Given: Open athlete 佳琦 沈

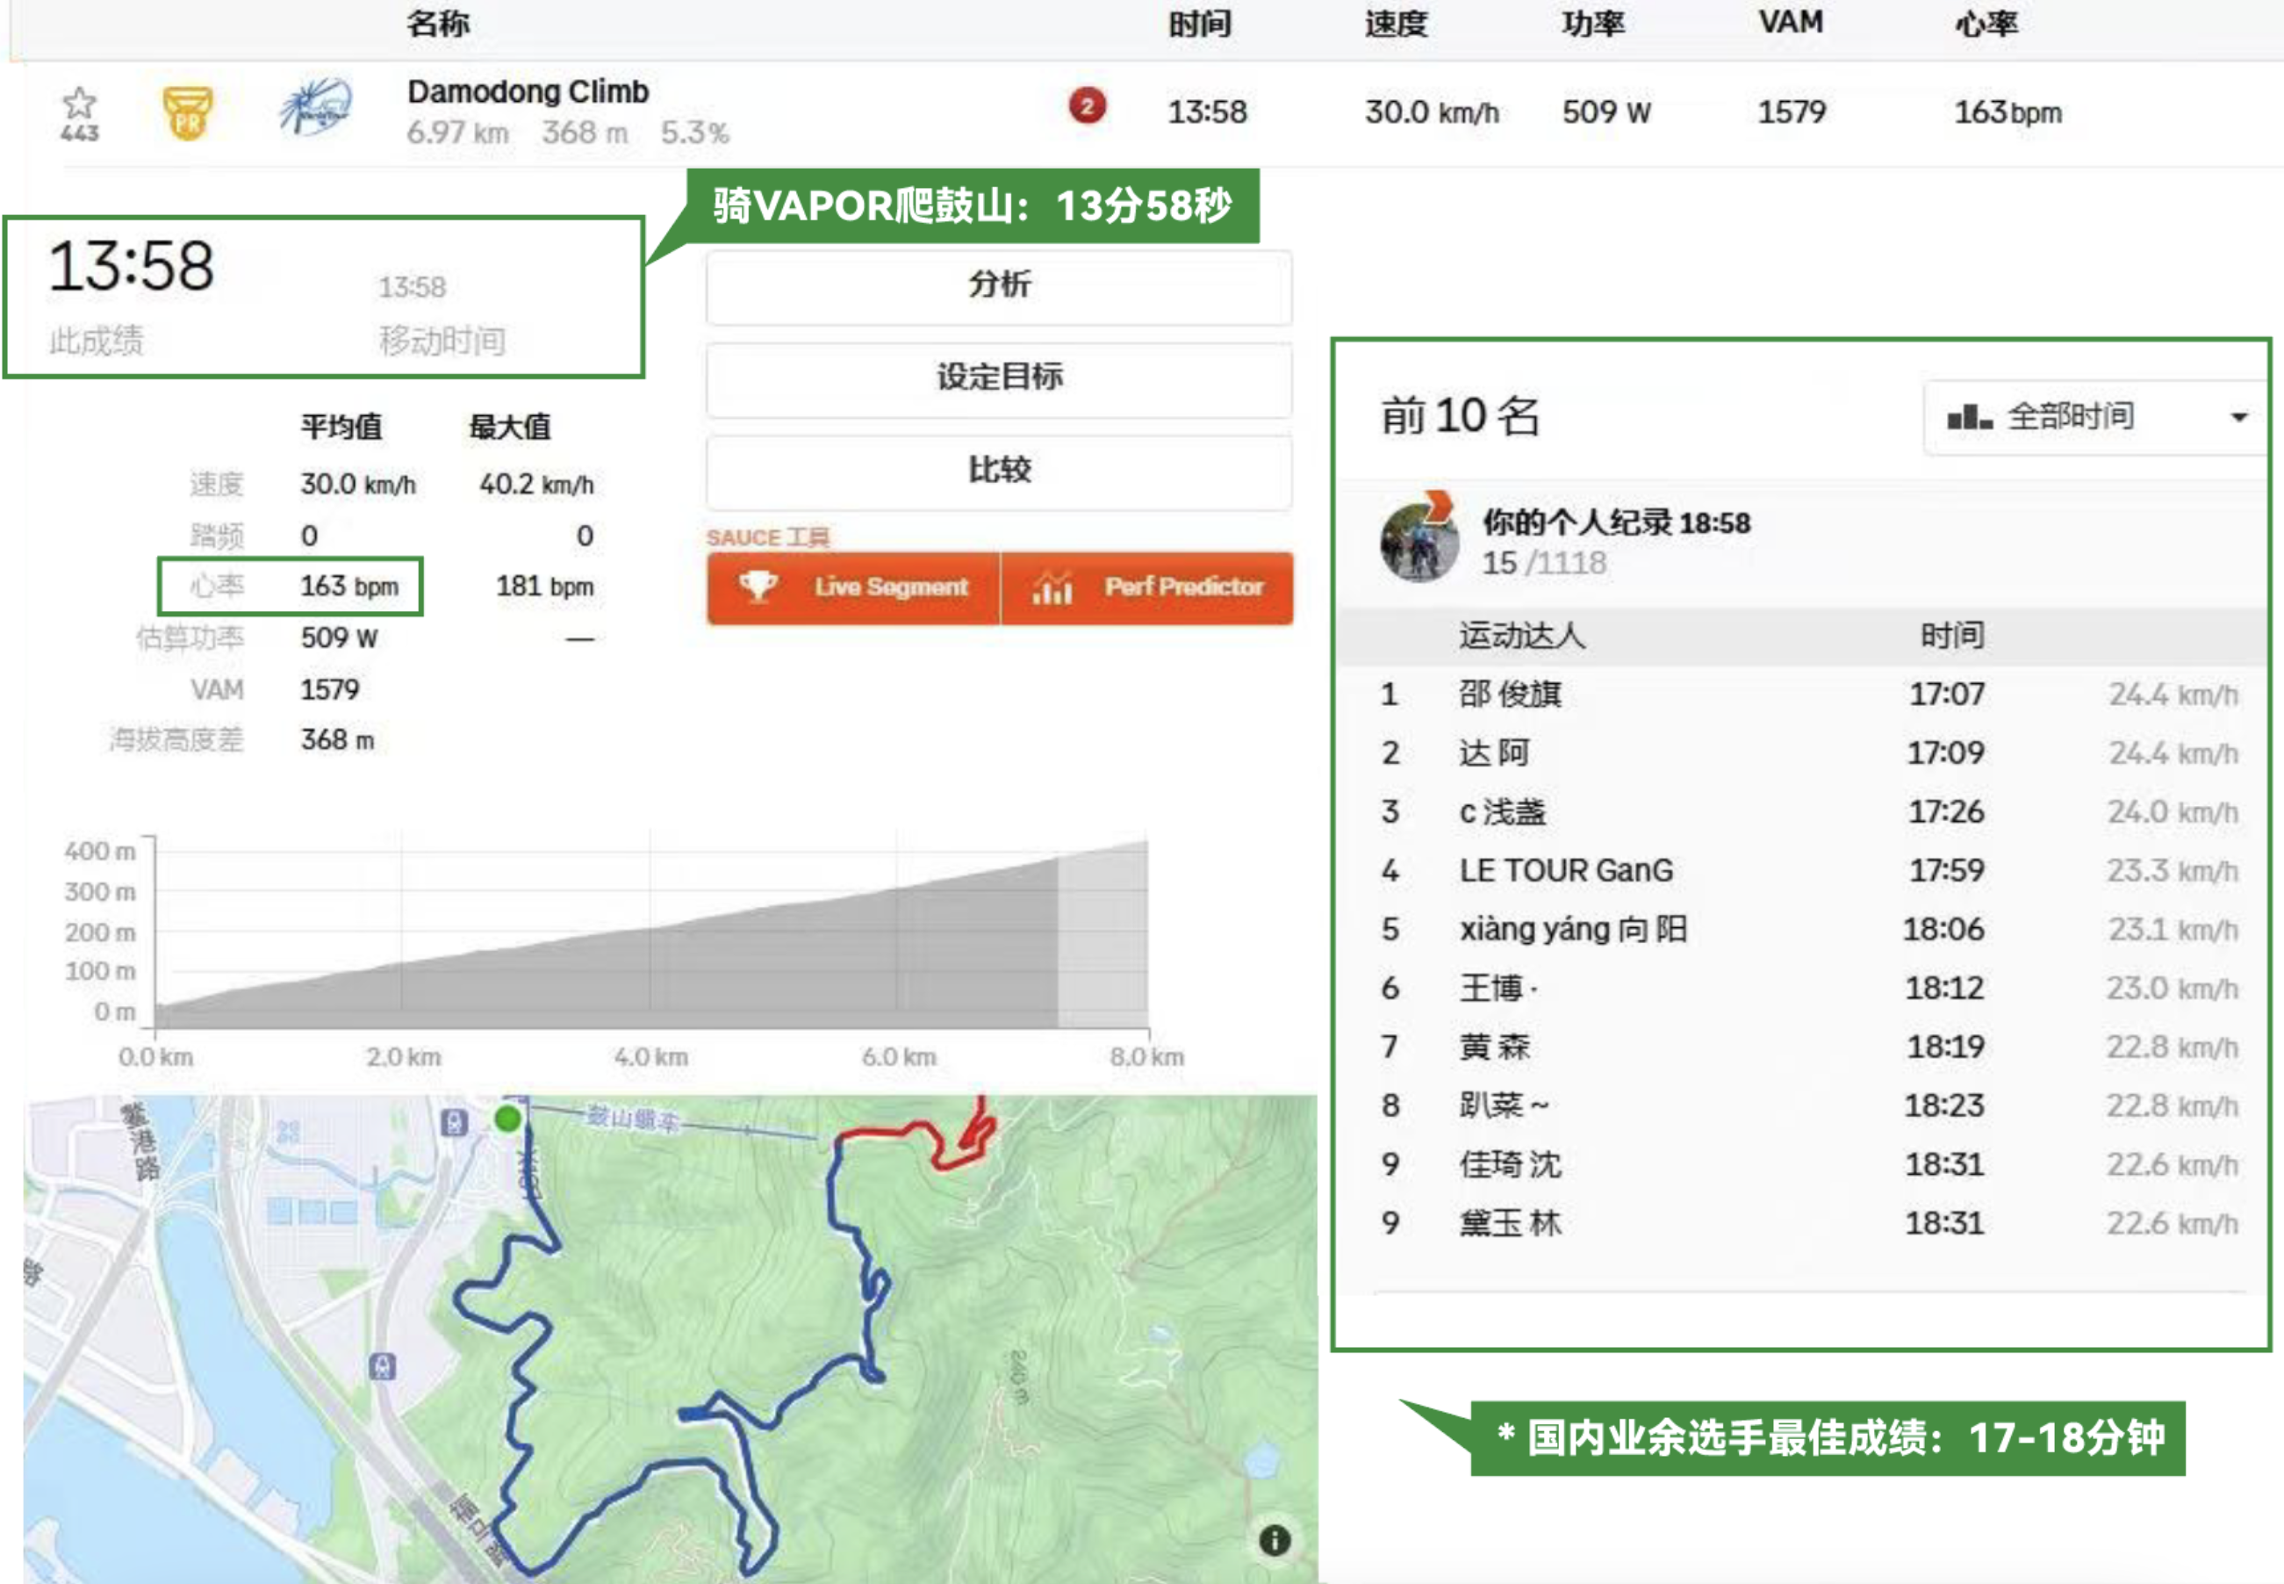Looking at the screenshot, I should coord(1510,1164).
